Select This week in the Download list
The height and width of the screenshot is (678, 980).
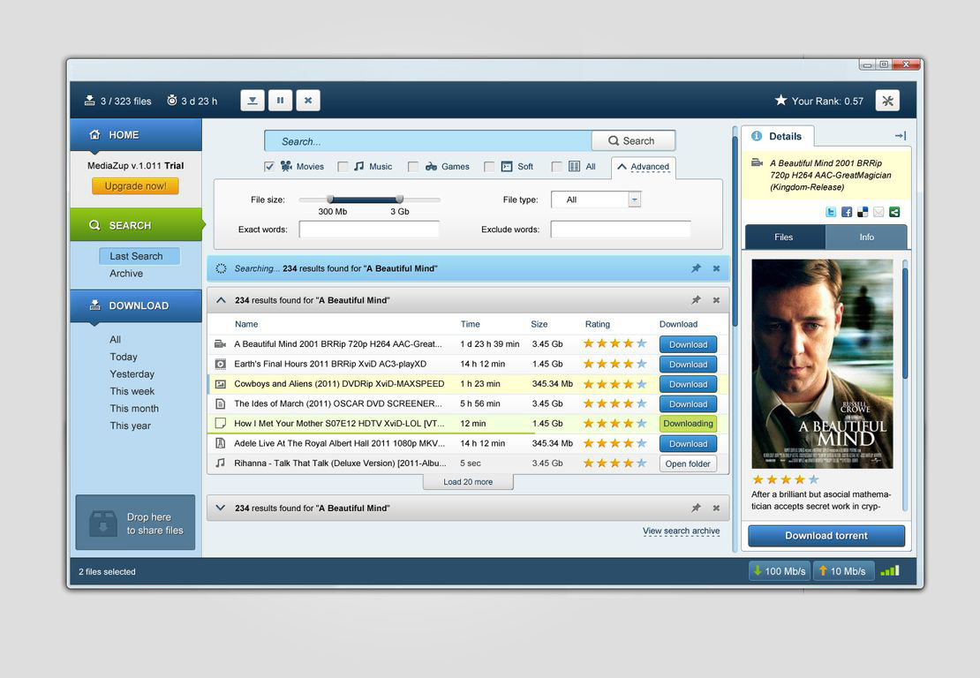[132, 391]
